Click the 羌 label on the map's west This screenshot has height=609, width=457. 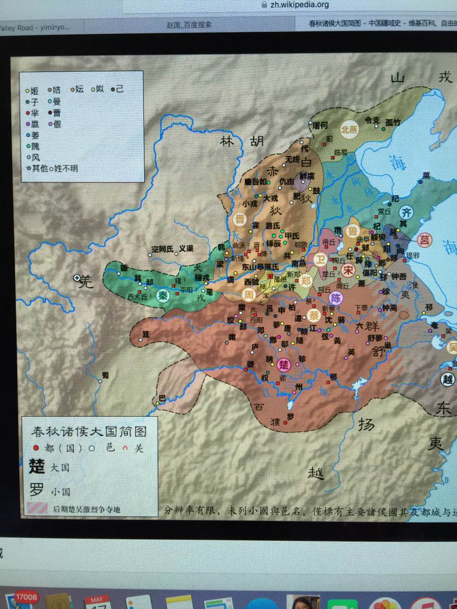click(86, 281)
